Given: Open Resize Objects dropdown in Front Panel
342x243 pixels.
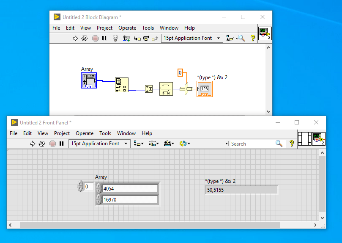Looking at the screenshot, I should pos(169,144).
